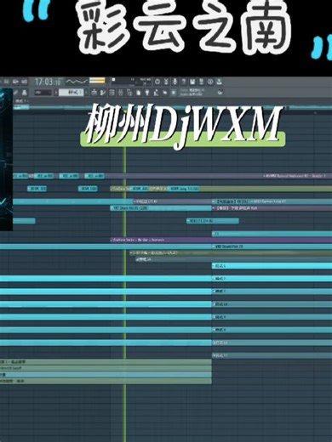Click the arrow left of pattern selector

[x=56, y=93]
